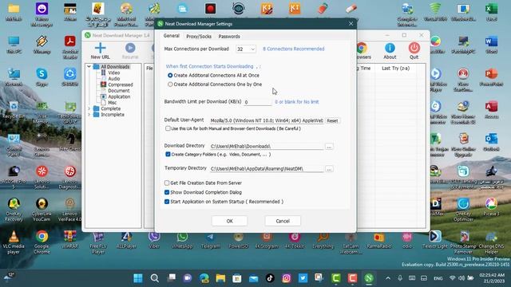Click the Cancel button
The width and height of the screenshot is (511, 287).
(x=283, y=221)
